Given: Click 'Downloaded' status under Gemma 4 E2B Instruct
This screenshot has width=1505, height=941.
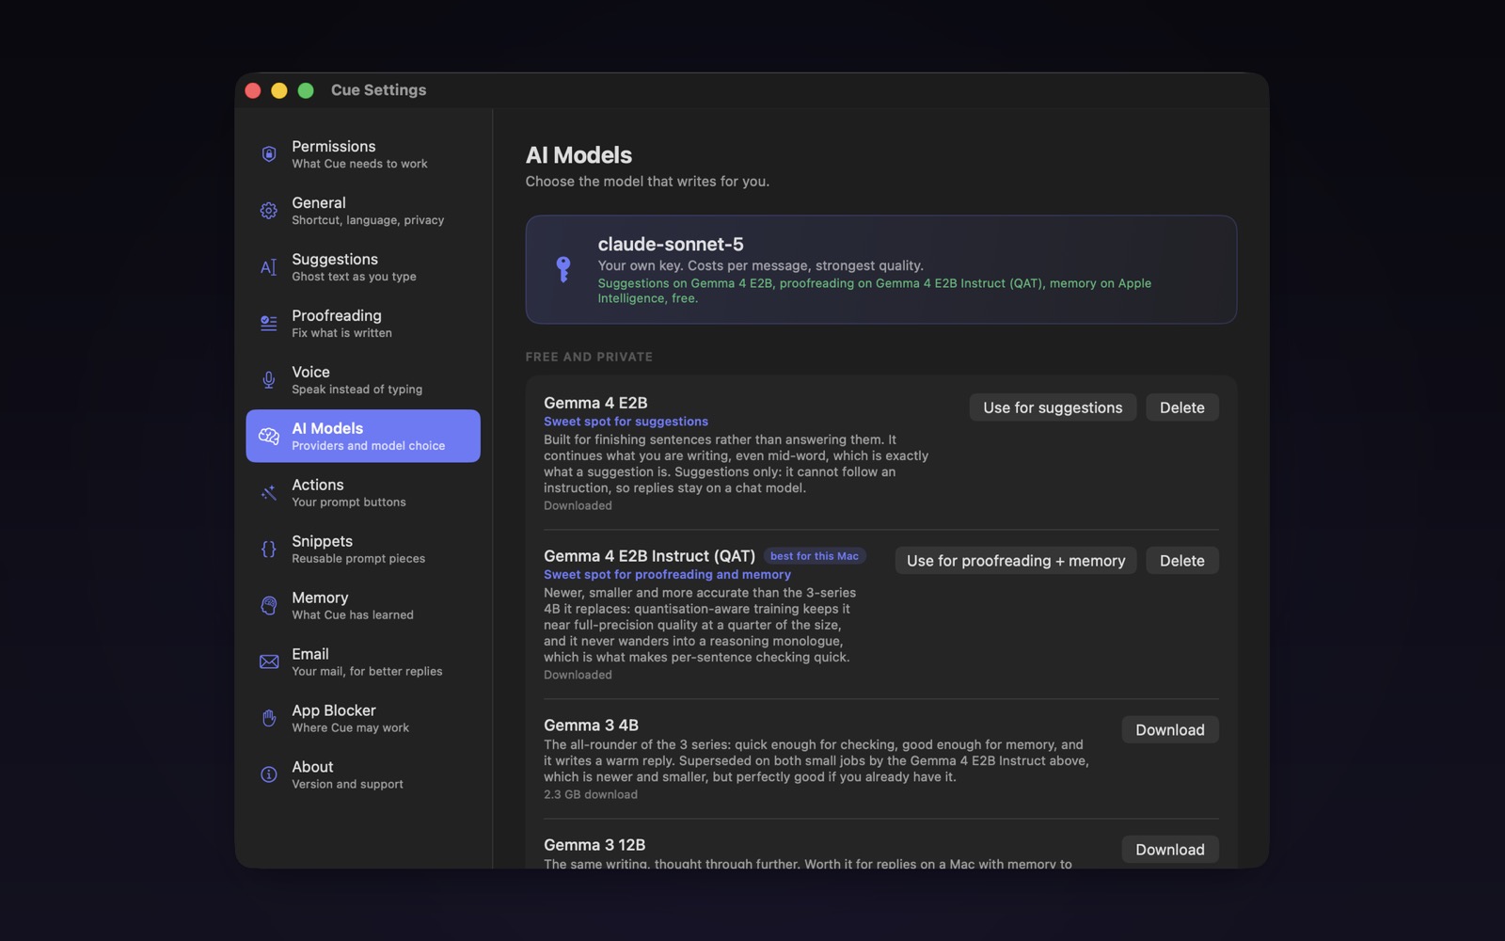Looking at the screenshot, I should click(x=578, y=676).
